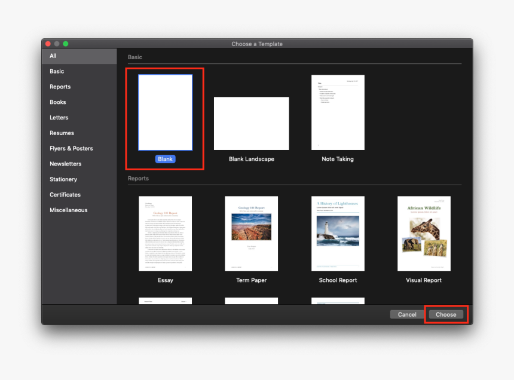Browse the Reports category

(x=60, y=87)
